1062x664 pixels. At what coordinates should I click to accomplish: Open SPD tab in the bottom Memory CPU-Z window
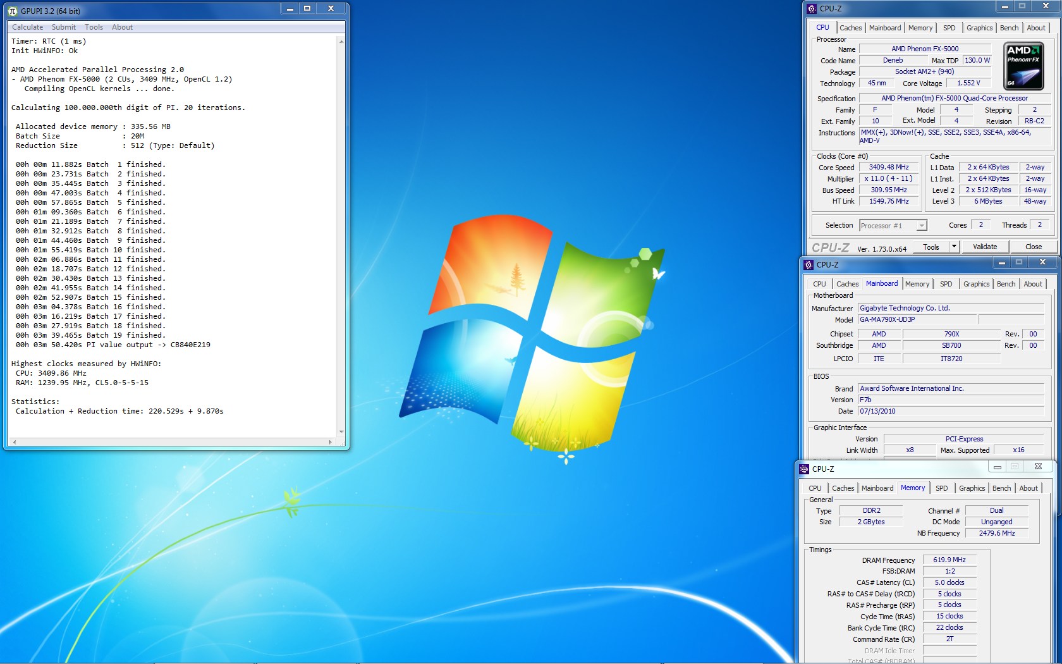(942, 488)
